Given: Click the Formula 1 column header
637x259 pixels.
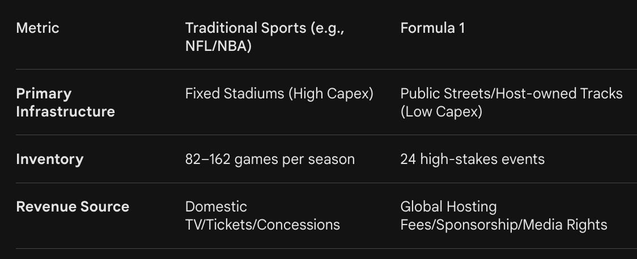Looking at the screenshot, I should pos(432,28).
